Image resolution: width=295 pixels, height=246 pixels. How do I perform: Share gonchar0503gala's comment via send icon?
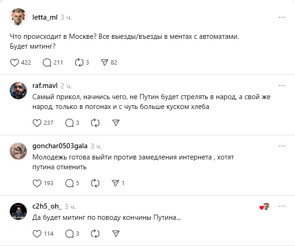pyautogui.click(x=115, y=183)
